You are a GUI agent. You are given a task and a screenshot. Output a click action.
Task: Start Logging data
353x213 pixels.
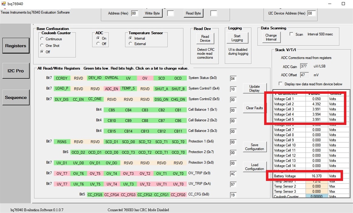tap(237, 38)
